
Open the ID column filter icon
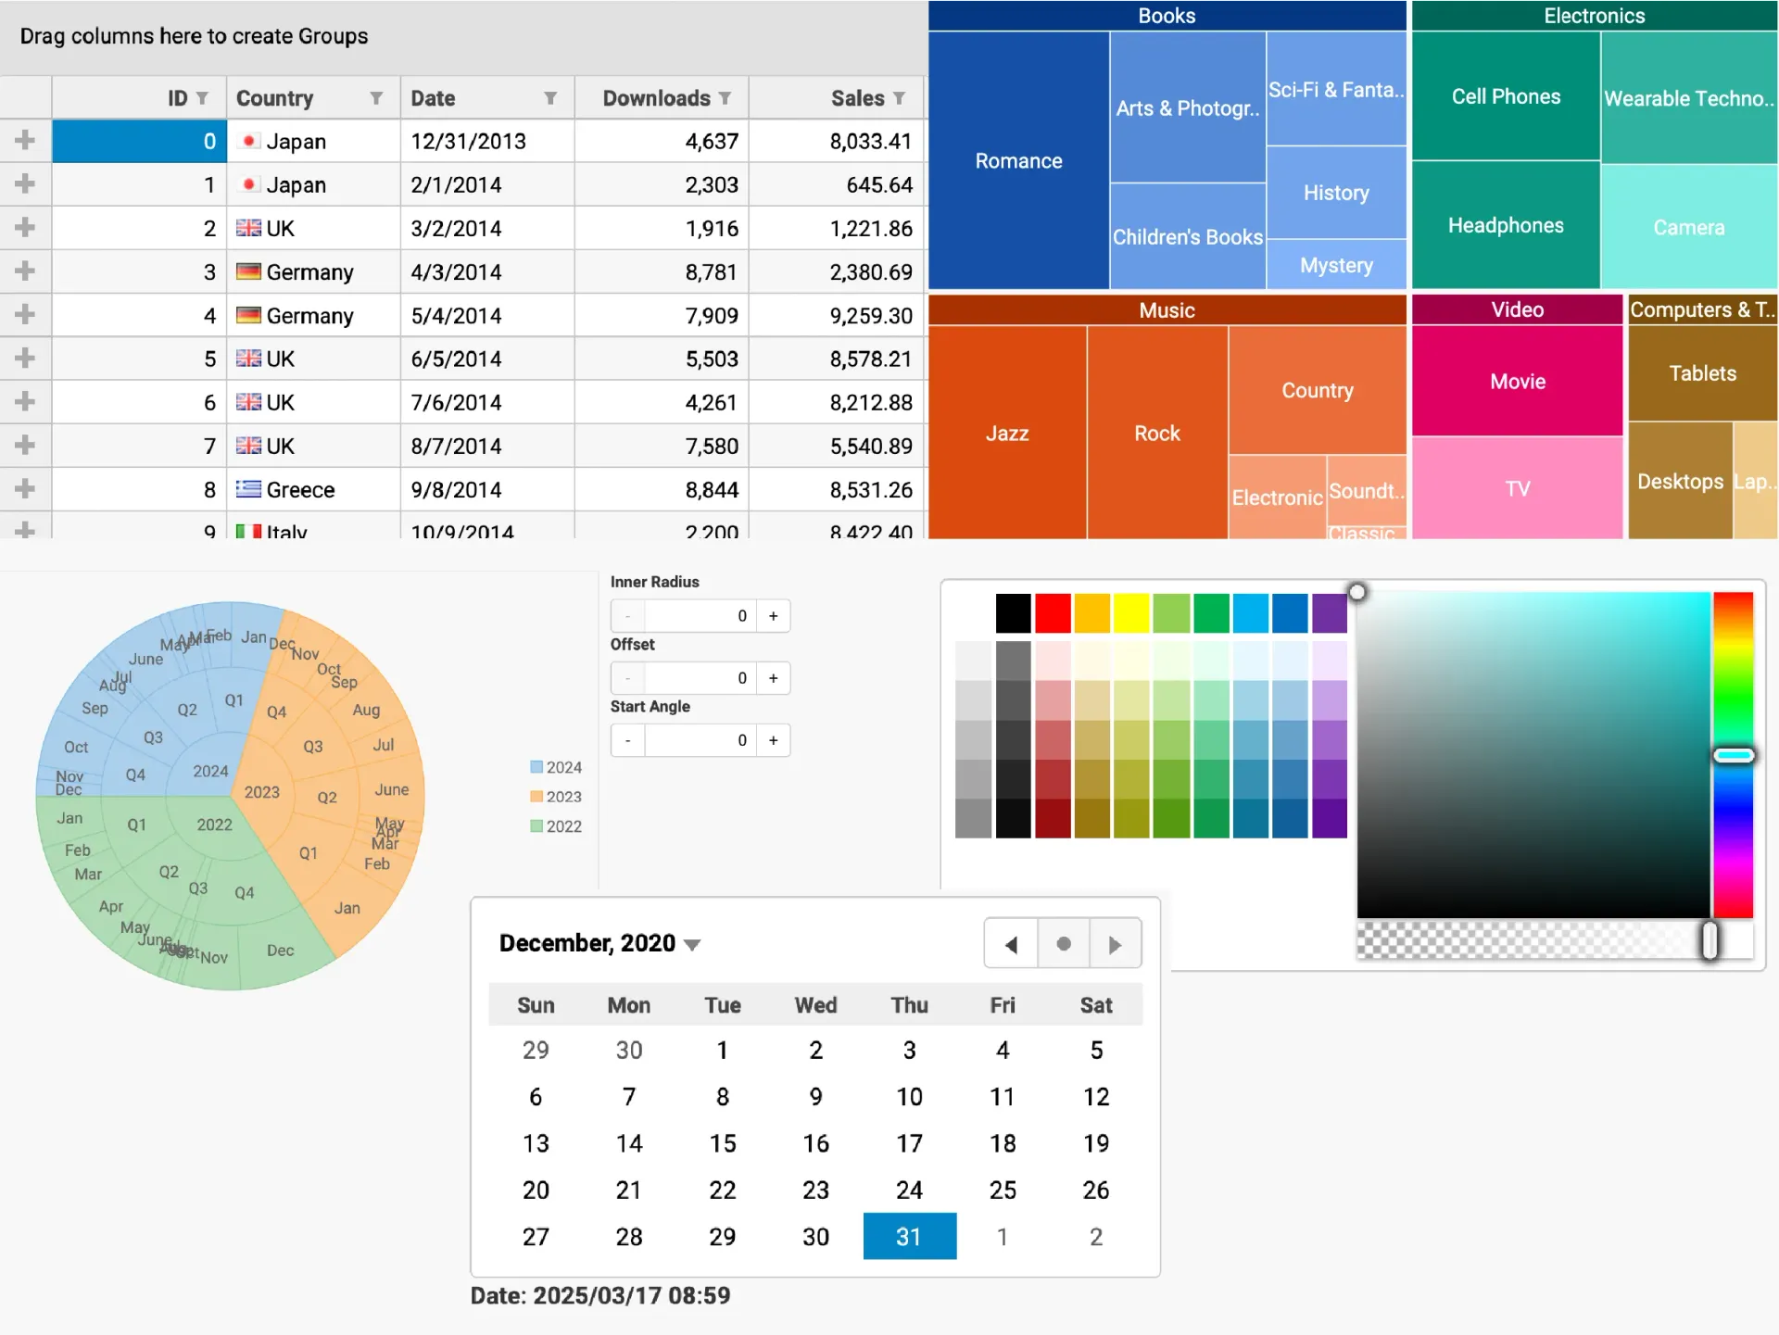[x=202, y=98]
